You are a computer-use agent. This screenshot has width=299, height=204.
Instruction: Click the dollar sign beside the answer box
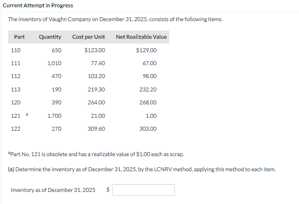109,190
